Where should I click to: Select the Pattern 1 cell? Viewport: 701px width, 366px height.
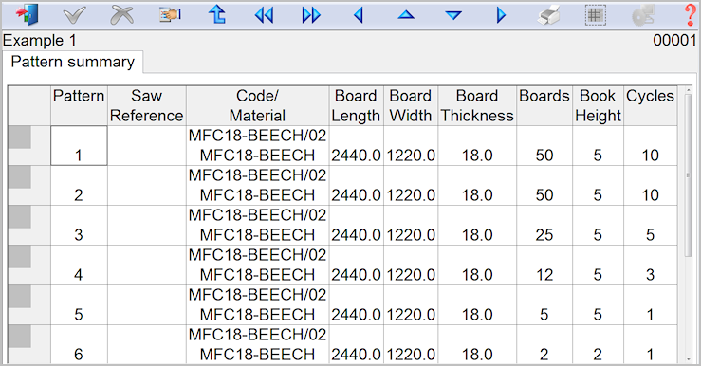[79, 146]
